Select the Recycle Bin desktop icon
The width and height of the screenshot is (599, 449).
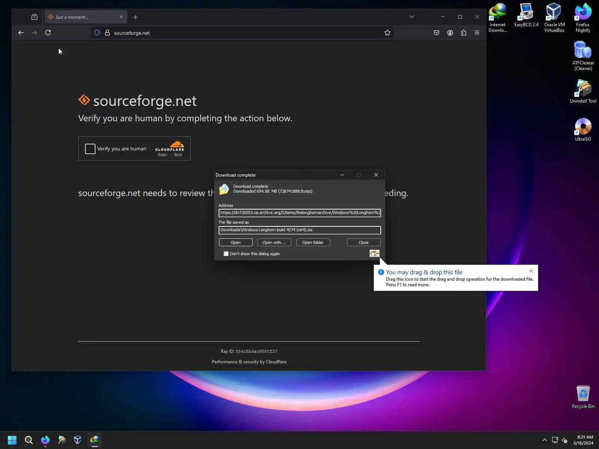click(583, 397)
